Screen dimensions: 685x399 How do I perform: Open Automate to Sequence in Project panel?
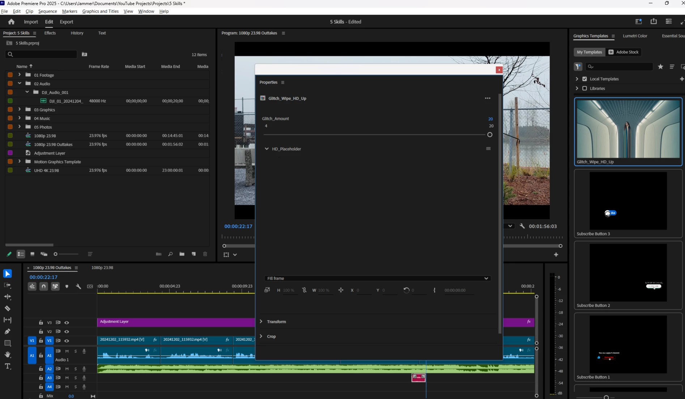click(x=158, y=254)
